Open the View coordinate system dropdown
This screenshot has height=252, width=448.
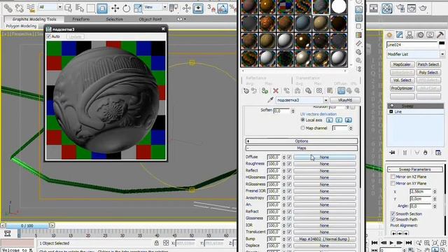click(165, 7)
